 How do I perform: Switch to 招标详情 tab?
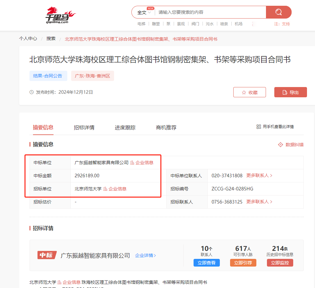coord(84,127)
